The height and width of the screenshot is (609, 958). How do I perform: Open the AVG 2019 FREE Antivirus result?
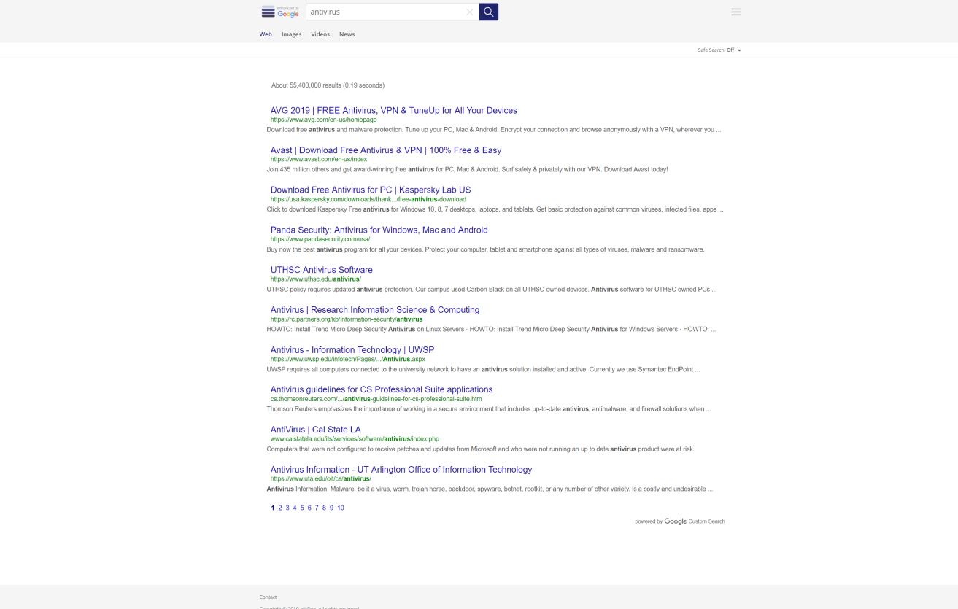point(394,110)
